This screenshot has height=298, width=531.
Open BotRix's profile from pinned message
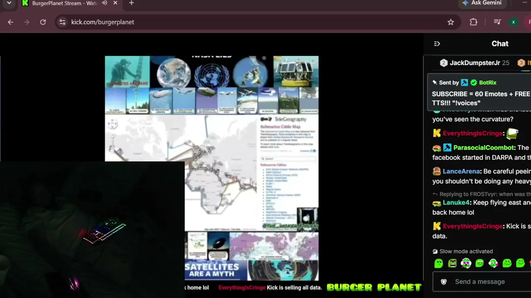(487, 82)
